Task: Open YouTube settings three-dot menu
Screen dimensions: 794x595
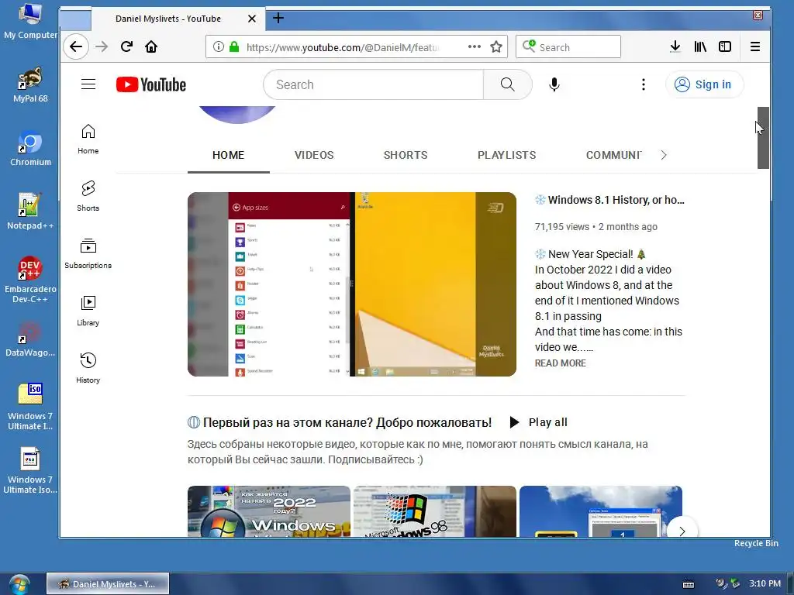Action: [x=644, y=84]
